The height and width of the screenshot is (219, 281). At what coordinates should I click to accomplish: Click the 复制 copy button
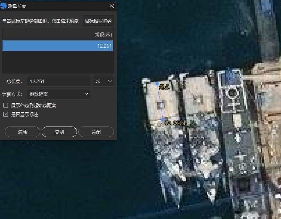59,132
